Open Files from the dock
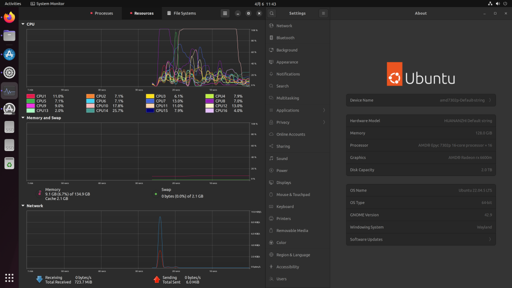Image resolution: width=512 pixels, height=288 pixels. point(9,35)
